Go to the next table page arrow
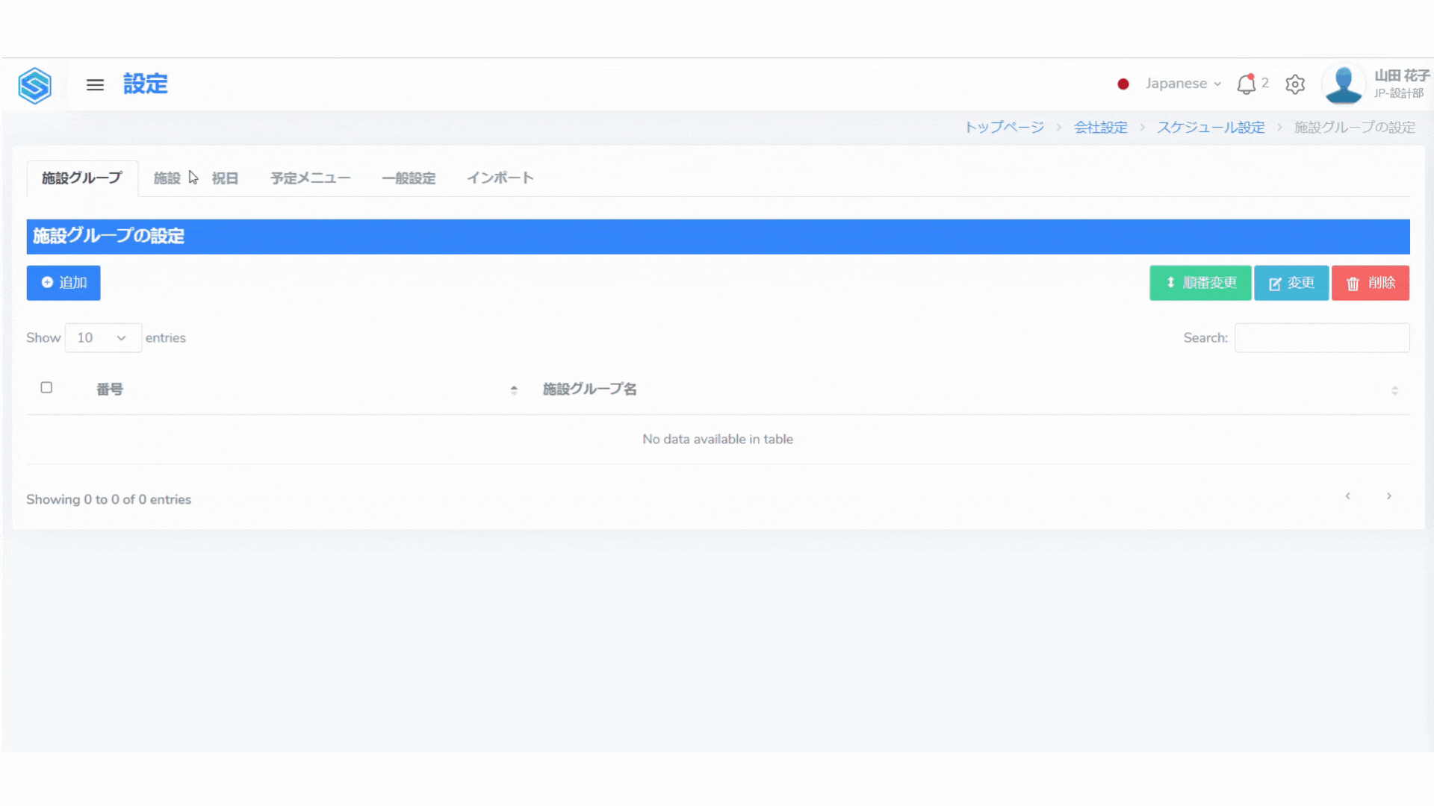 pos(1388,496)
